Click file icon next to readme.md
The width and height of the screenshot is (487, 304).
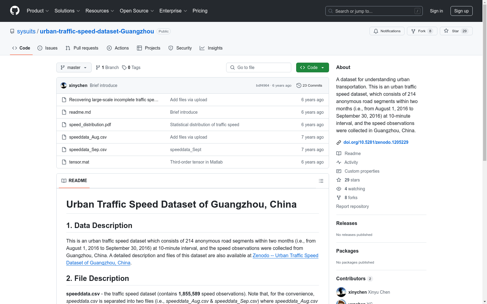click(x=64, y=112)
